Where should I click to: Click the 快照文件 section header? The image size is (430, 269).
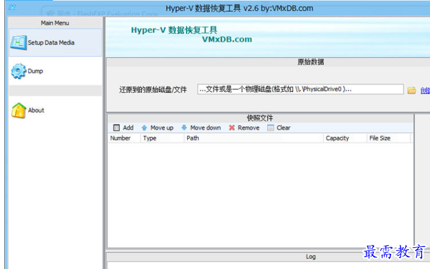coord(260,118)
